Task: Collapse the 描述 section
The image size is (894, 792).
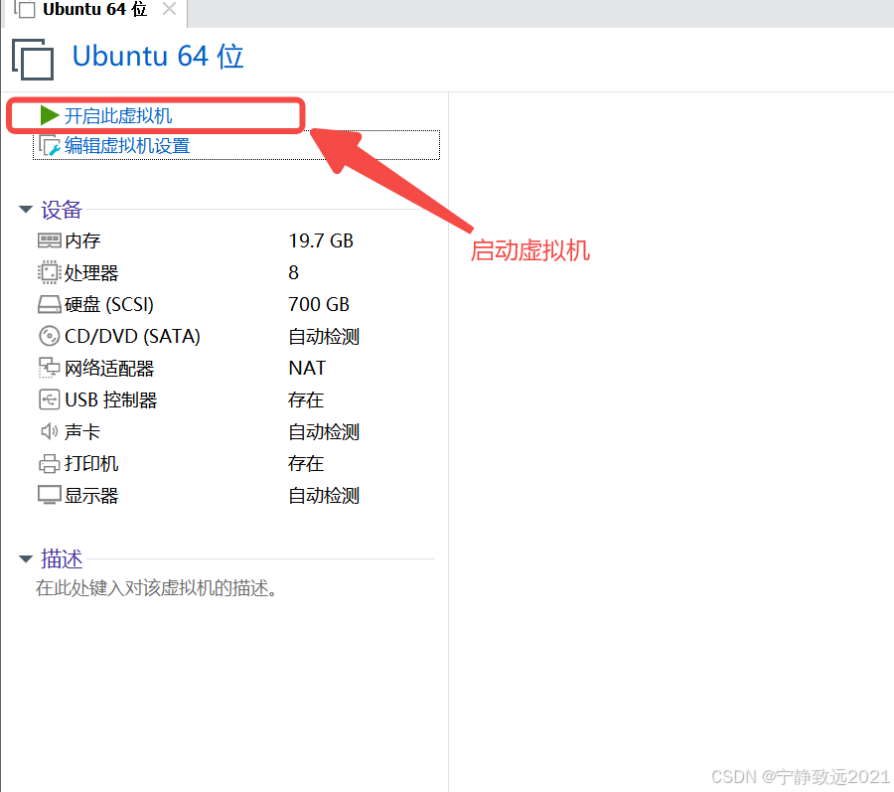Action: click(26, 558)
